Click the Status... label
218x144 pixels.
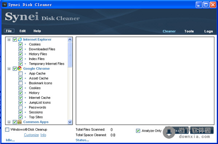point(82,140)
